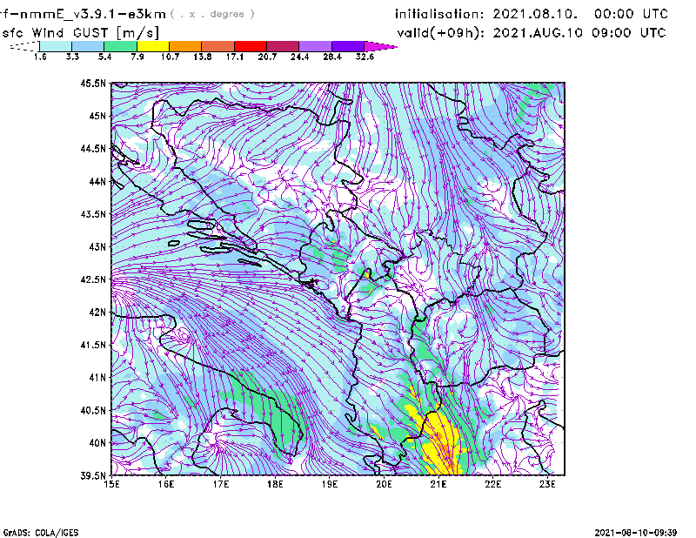The width and height of the screenshot is (696, 538).
Task: Click the legend value 13.8
Action: [x=202, y=57]
